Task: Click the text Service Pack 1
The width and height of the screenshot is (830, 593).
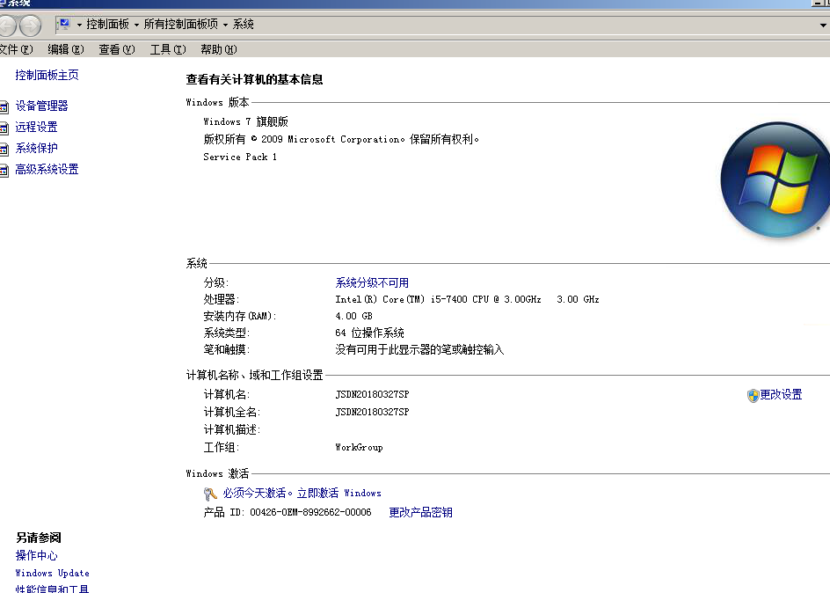Action: click(x=240, y=157)
